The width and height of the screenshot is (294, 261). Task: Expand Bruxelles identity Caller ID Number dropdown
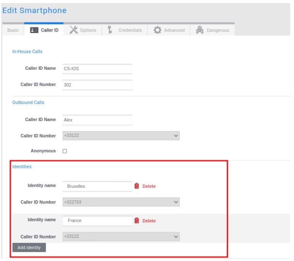pyautogui.click(x=120, y=202)
